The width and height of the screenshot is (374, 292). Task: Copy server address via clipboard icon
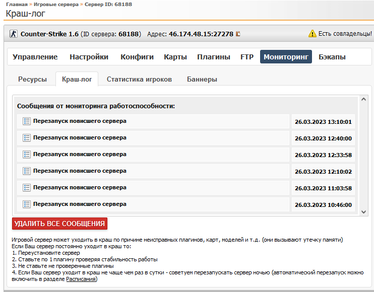coord(238,34)
